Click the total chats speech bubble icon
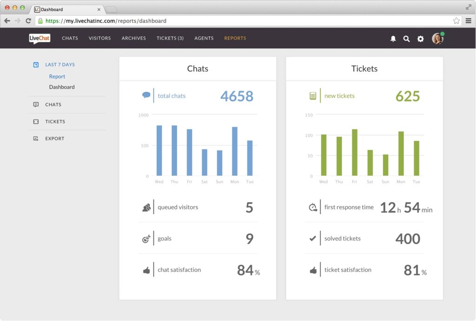 [147, 94]
